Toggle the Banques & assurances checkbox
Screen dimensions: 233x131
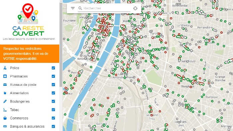[53, 126]
